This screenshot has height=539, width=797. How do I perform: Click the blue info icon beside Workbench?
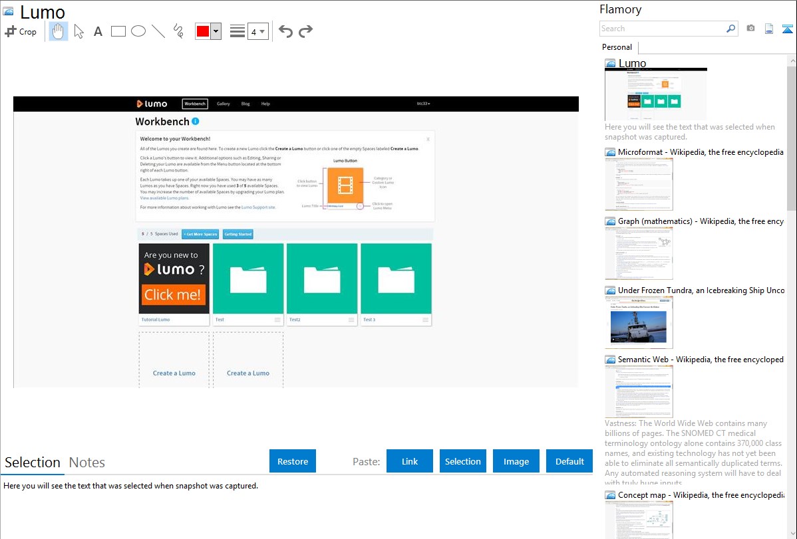195,122
